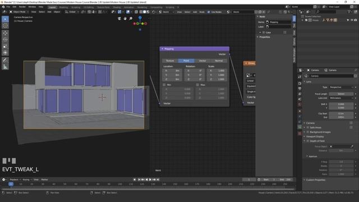The image size is (359, 202).
Task: Activate the Transform tool
Action: (5, 53)
